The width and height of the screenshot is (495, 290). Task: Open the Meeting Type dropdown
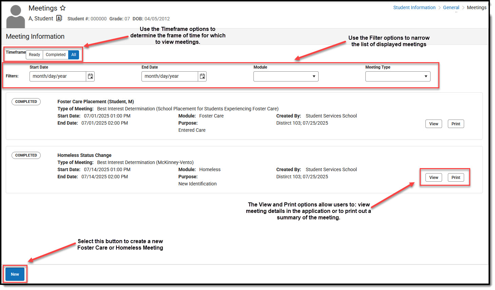coord(397,76)
